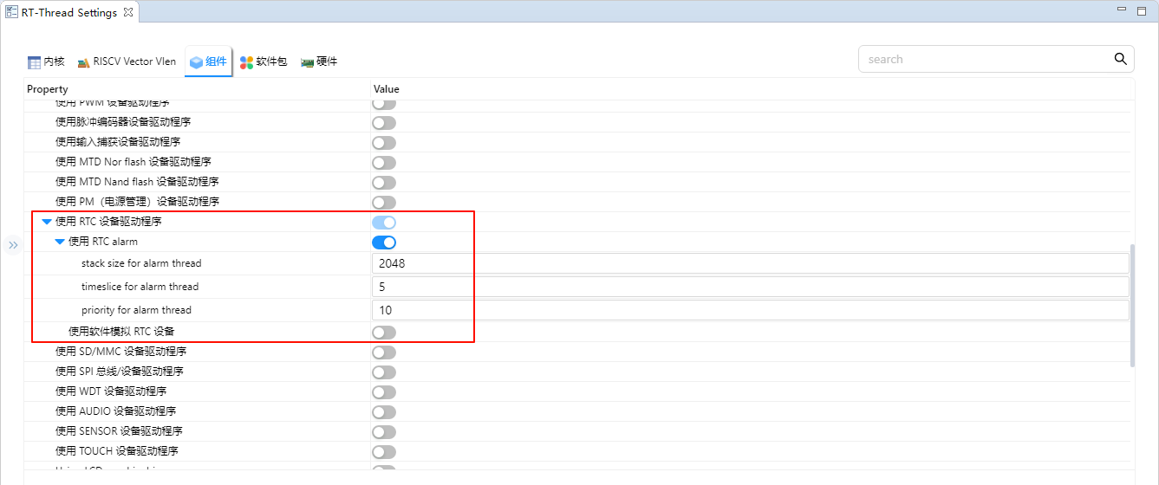Click the 内核 kernel tab icon
Viewport: 1159px width, 485px height.
[x=34, y=62]
